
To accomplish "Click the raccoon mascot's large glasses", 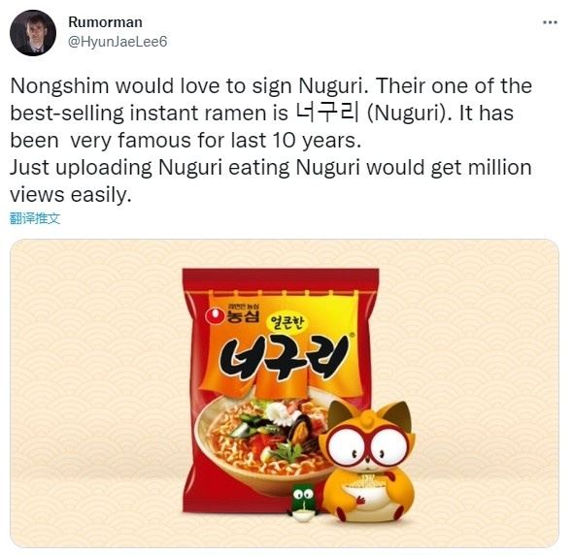I will click(366, 445).
